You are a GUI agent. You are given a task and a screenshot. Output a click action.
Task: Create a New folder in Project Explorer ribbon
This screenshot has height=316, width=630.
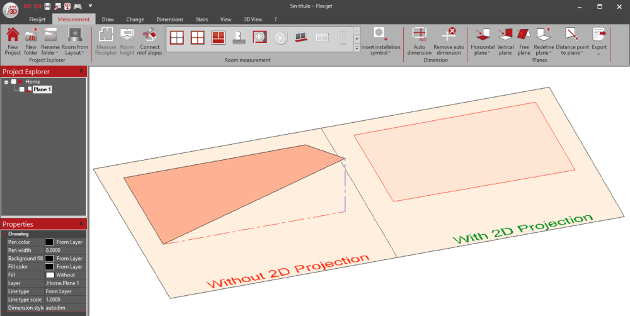[x=31, y=42]
